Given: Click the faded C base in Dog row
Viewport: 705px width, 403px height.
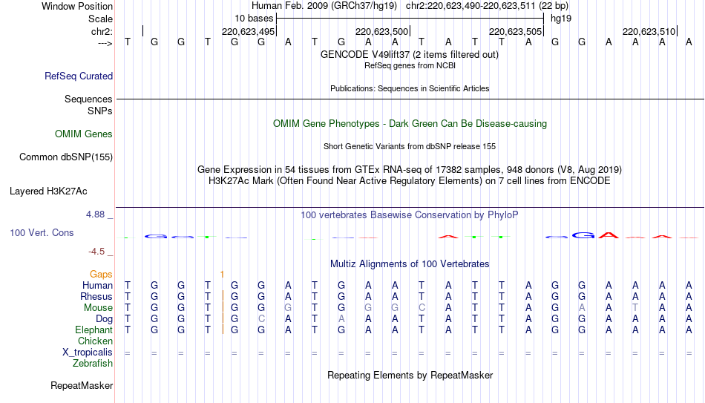Looking at the screenshot, I should point(261,319).
